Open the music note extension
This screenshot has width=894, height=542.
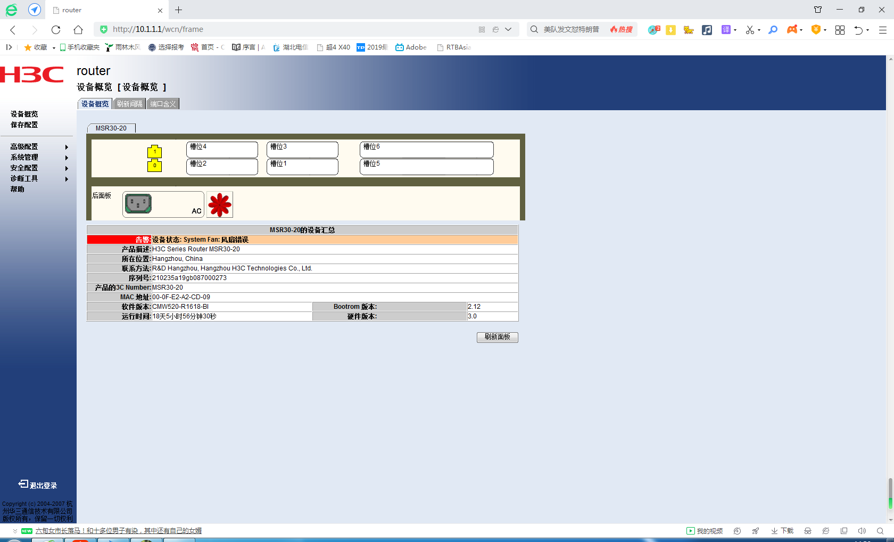[x=707, y=30]
